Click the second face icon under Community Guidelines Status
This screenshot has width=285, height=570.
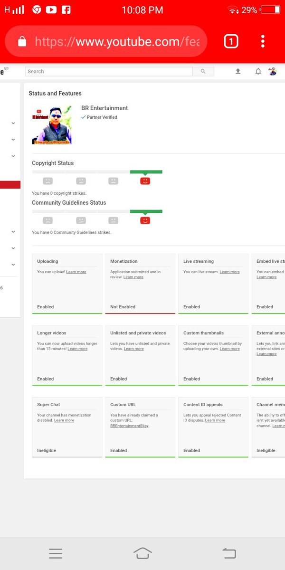point(81,220)
